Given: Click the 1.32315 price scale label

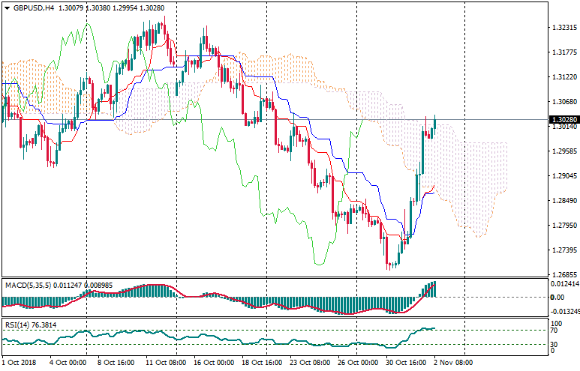Looking at the screenshot, I should 563,28.
